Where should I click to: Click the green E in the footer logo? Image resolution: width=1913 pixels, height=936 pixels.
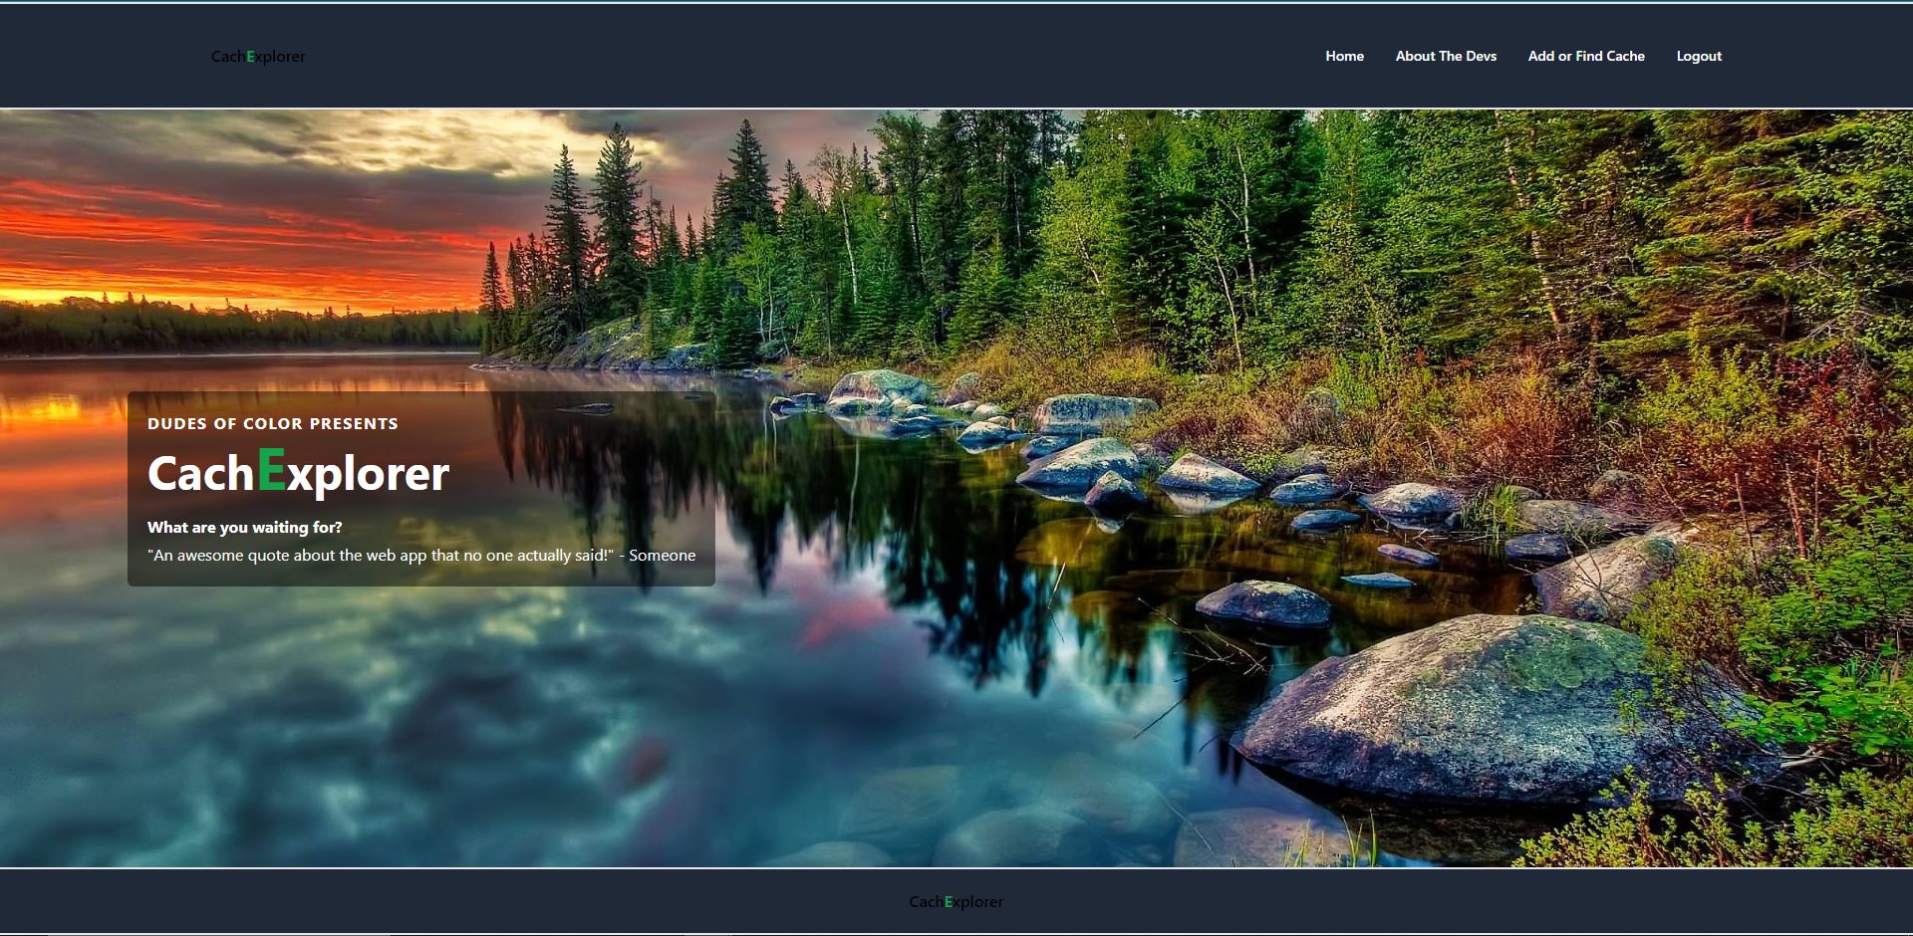click(949, 902)
